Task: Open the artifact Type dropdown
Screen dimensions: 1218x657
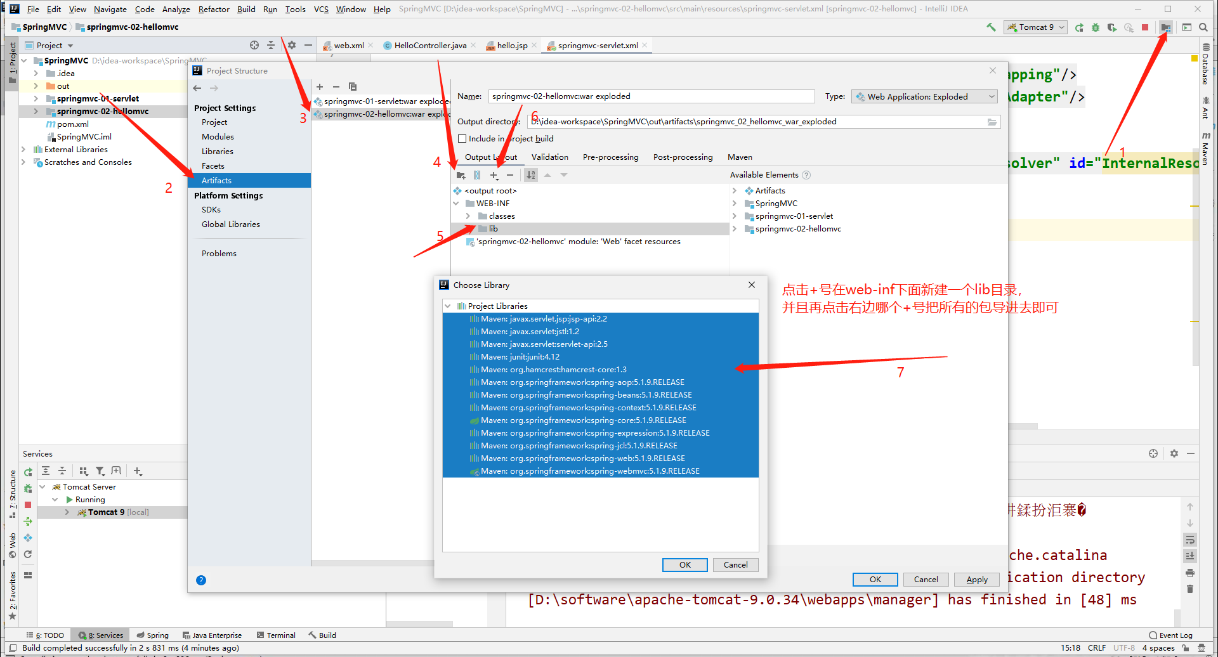Action: pyautogui.click(x=924, y=96)
